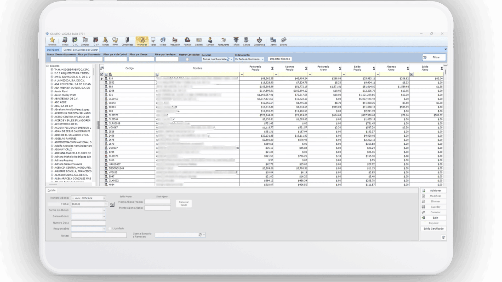Click the Filtrar button
The image size is (502, 282).
434,57
